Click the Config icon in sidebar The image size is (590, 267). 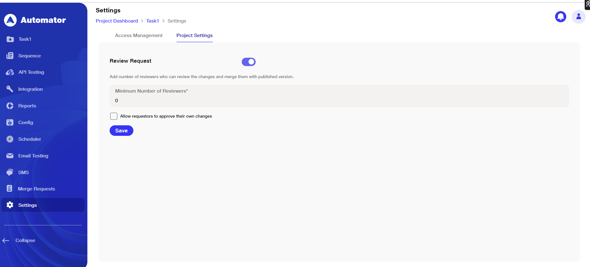10,122
